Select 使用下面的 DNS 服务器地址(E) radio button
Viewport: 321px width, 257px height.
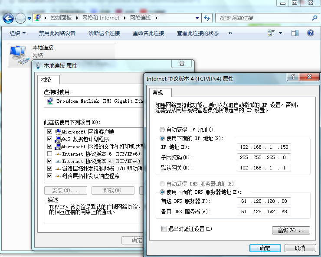point(162,192)
